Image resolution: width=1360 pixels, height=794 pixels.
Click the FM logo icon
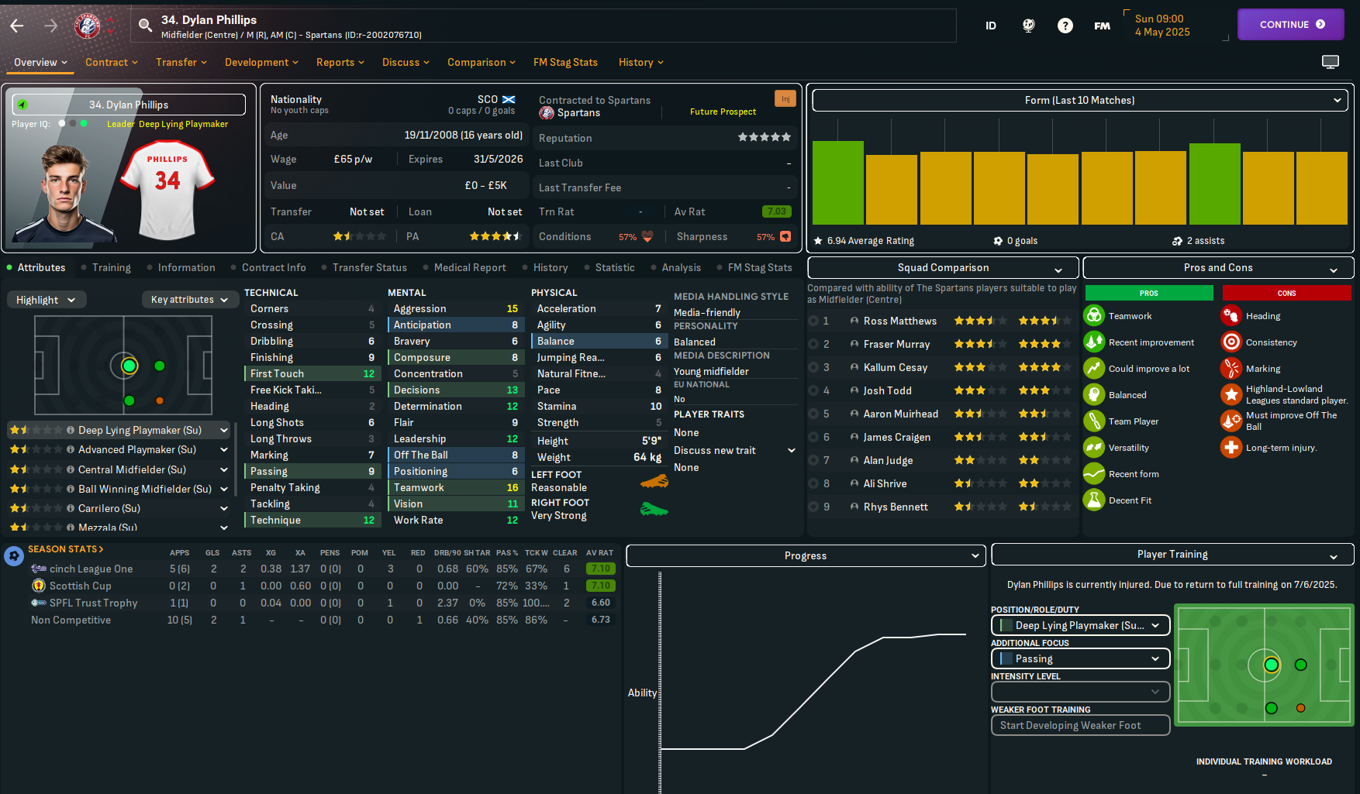pos(1102,26)
